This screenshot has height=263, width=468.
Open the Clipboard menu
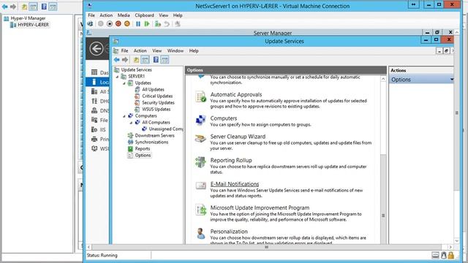(145, 15)
